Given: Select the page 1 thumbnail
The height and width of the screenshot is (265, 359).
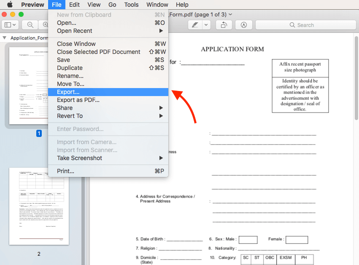Looking at the screenshot, I should click(x=29, y=86).
